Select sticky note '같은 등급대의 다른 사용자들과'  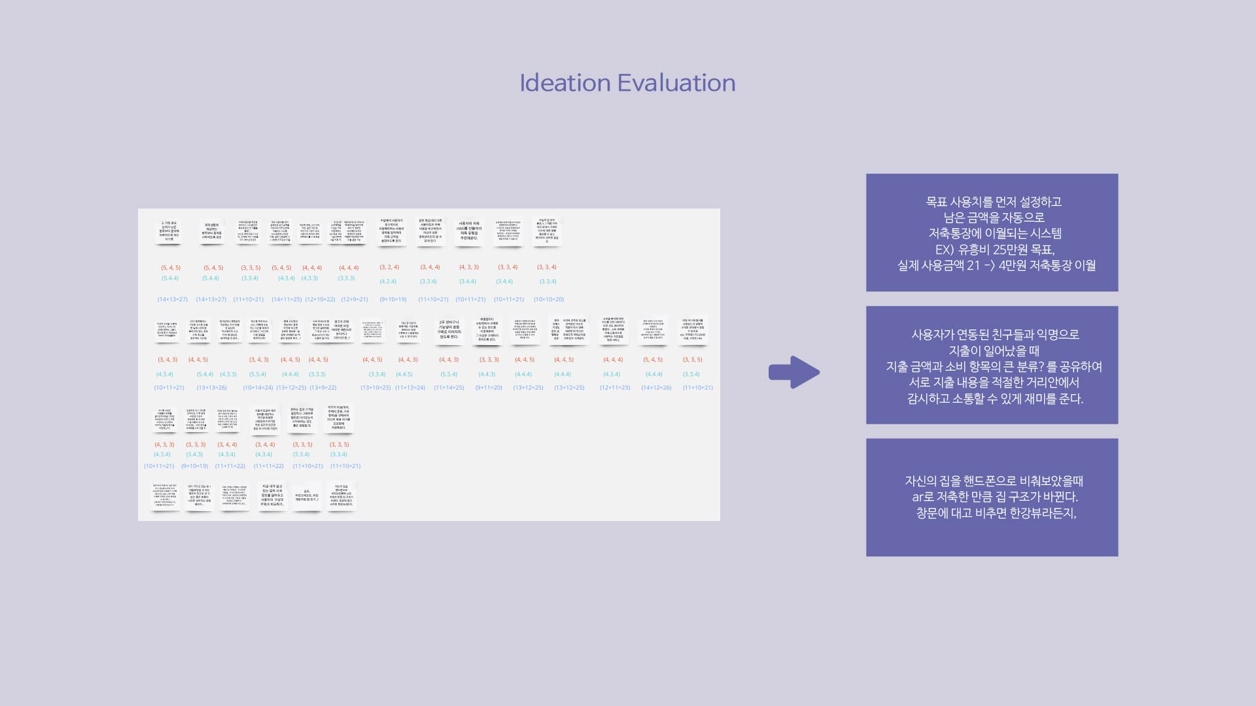coord(430,231)
